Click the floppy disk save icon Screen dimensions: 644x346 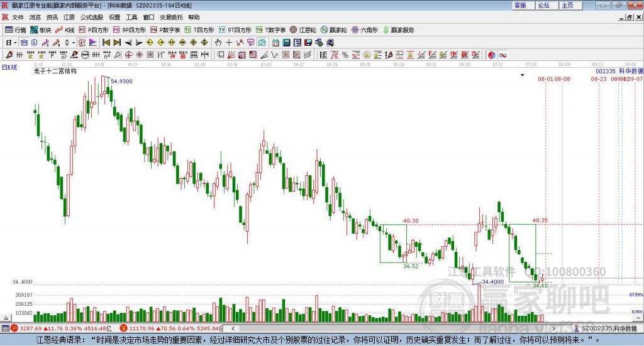pyautogui.click(x=308, y=43)
